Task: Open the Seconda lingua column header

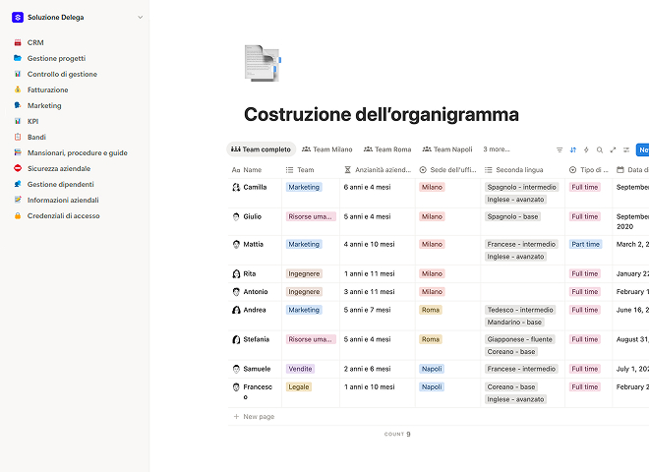Action: tap(522, 170)
